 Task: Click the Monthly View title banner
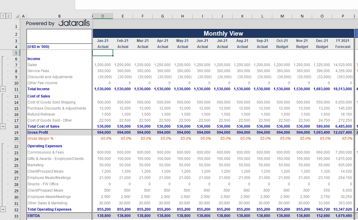click(223, 33)
